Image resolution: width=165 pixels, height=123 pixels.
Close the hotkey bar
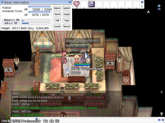click(142, 2)
